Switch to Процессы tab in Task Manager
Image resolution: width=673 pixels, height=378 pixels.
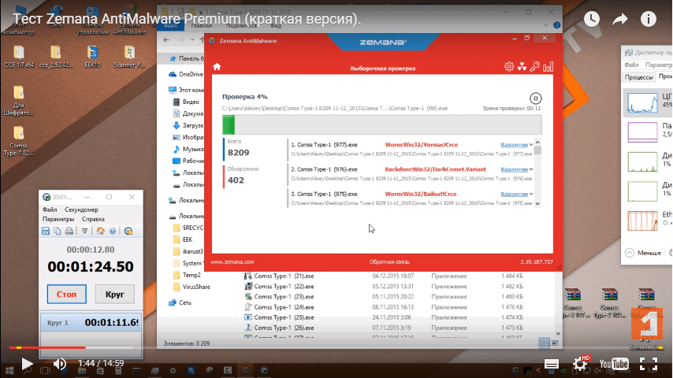click(638, 77)
